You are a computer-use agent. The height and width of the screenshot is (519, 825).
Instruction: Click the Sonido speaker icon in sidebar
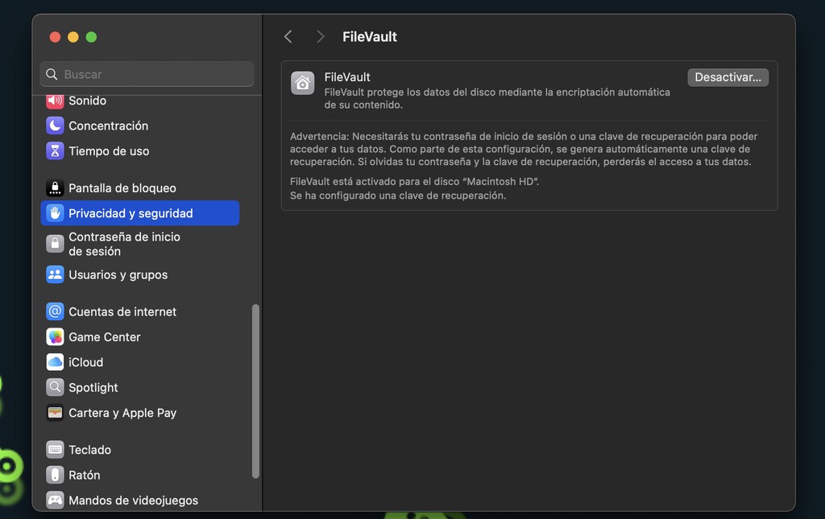(x=55, y=101)
